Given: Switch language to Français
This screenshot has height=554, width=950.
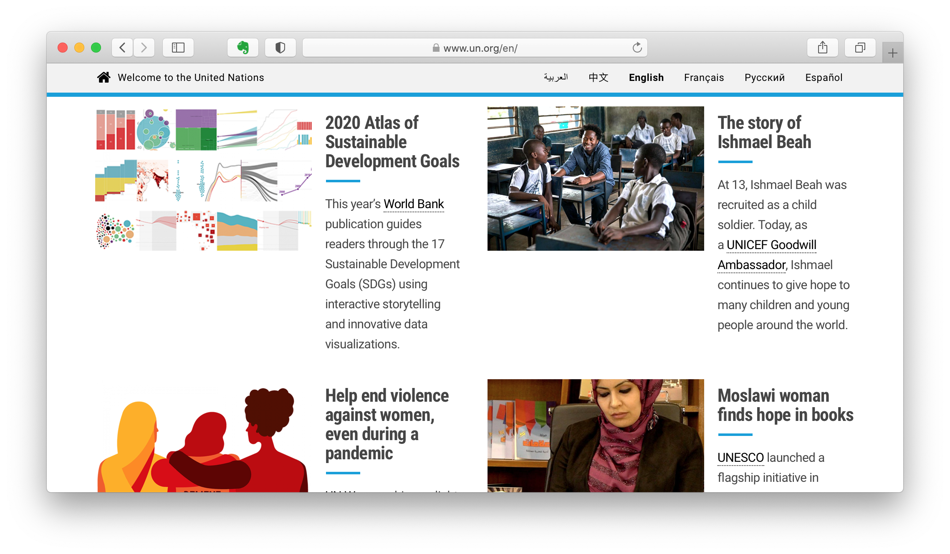Looking at the screenshot, I should [x=704, y=78].
